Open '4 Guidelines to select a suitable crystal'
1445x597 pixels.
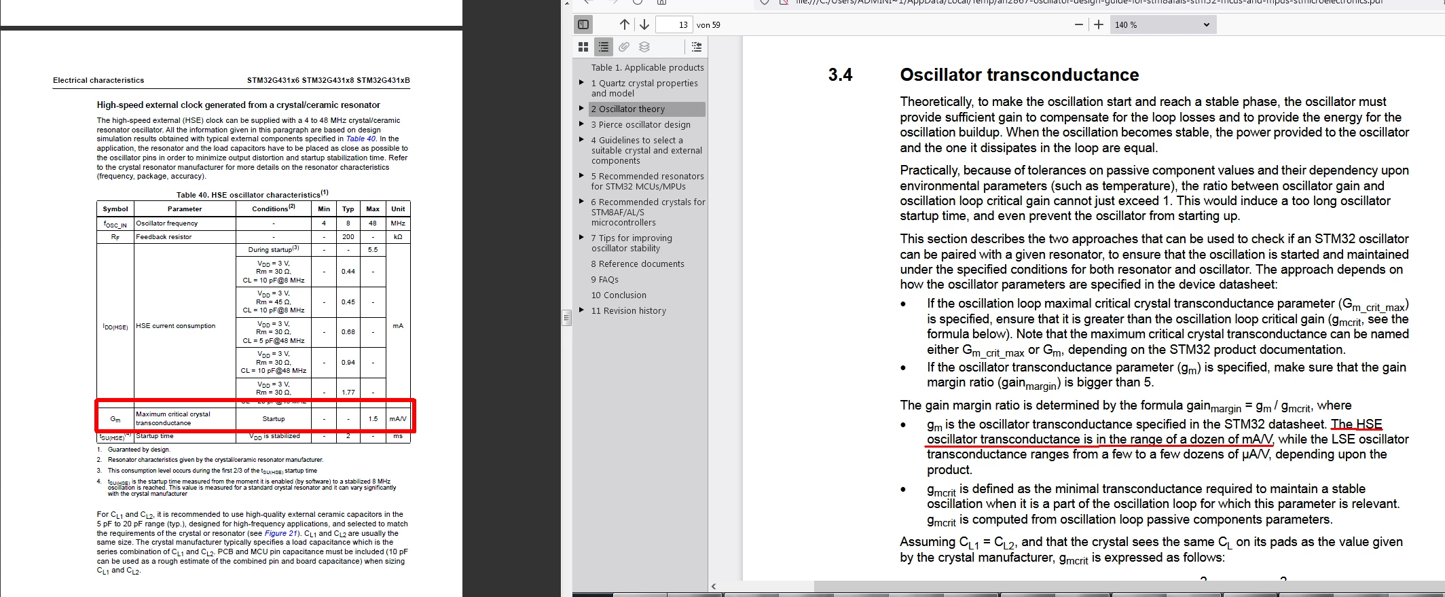(646, 151)
